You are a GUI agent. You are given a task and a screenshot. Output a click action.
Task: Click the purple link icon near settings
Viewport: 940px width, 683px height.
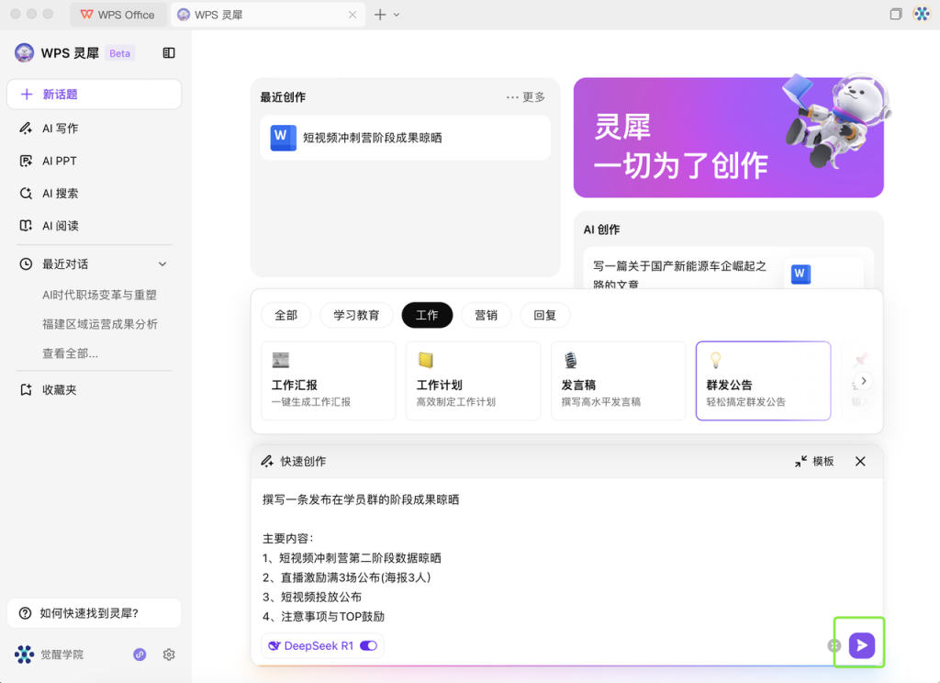pyautogui.click(x=140, y=655)
